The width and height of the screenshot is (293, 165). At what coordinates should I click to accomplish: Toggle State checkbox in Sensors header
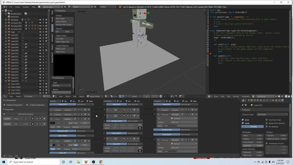(87, 101)
